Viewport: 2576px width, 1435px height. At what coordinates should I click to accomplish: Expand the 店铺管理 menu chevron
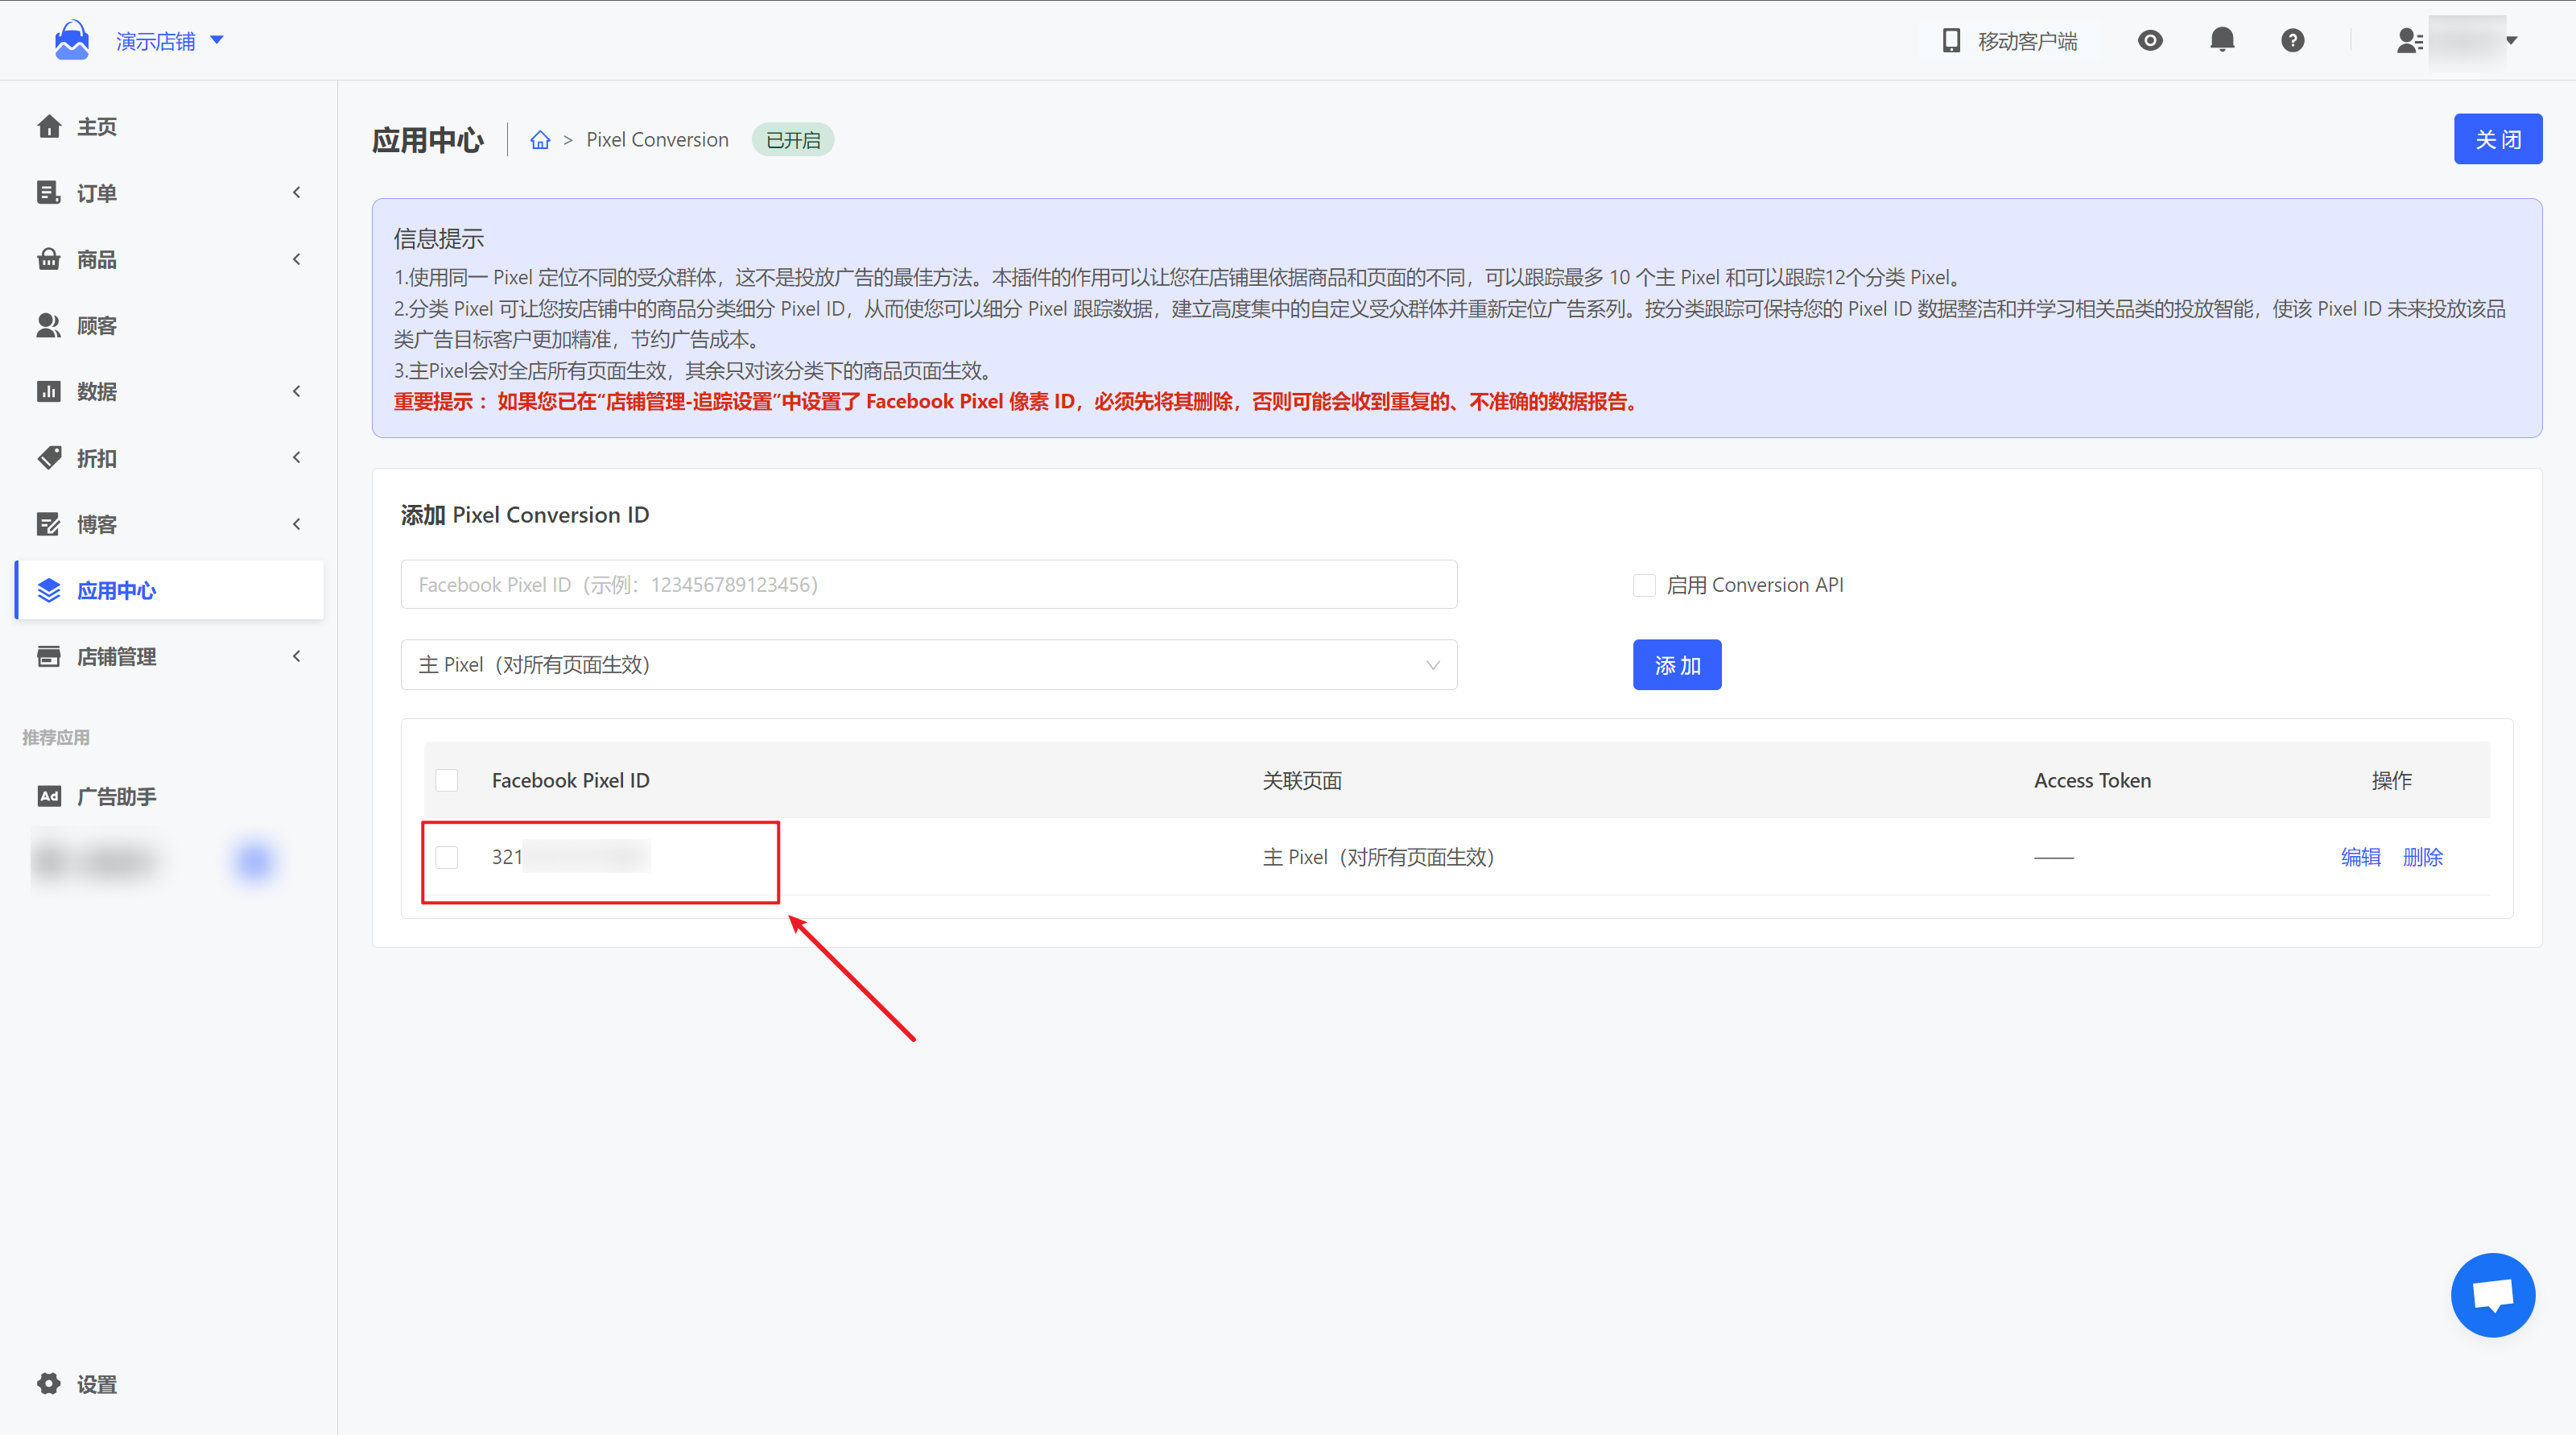pos(296,656)
